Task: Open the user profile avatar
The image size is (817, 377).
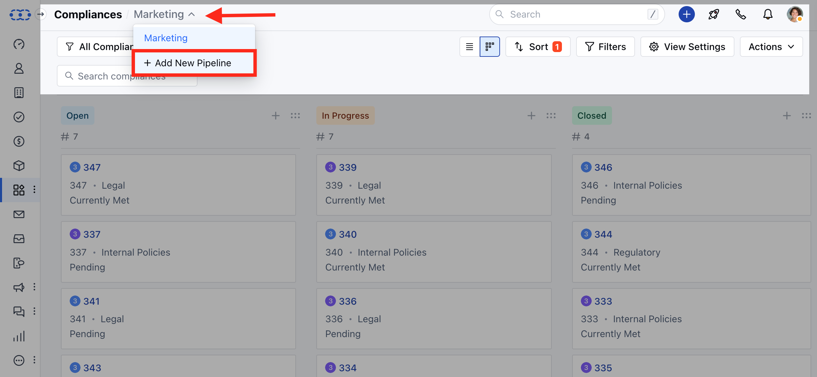Action: pos(795,14)
